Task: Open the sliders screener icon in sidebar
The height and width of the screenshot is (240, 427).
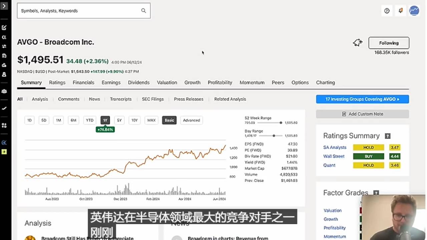Action: pos(4,46)
